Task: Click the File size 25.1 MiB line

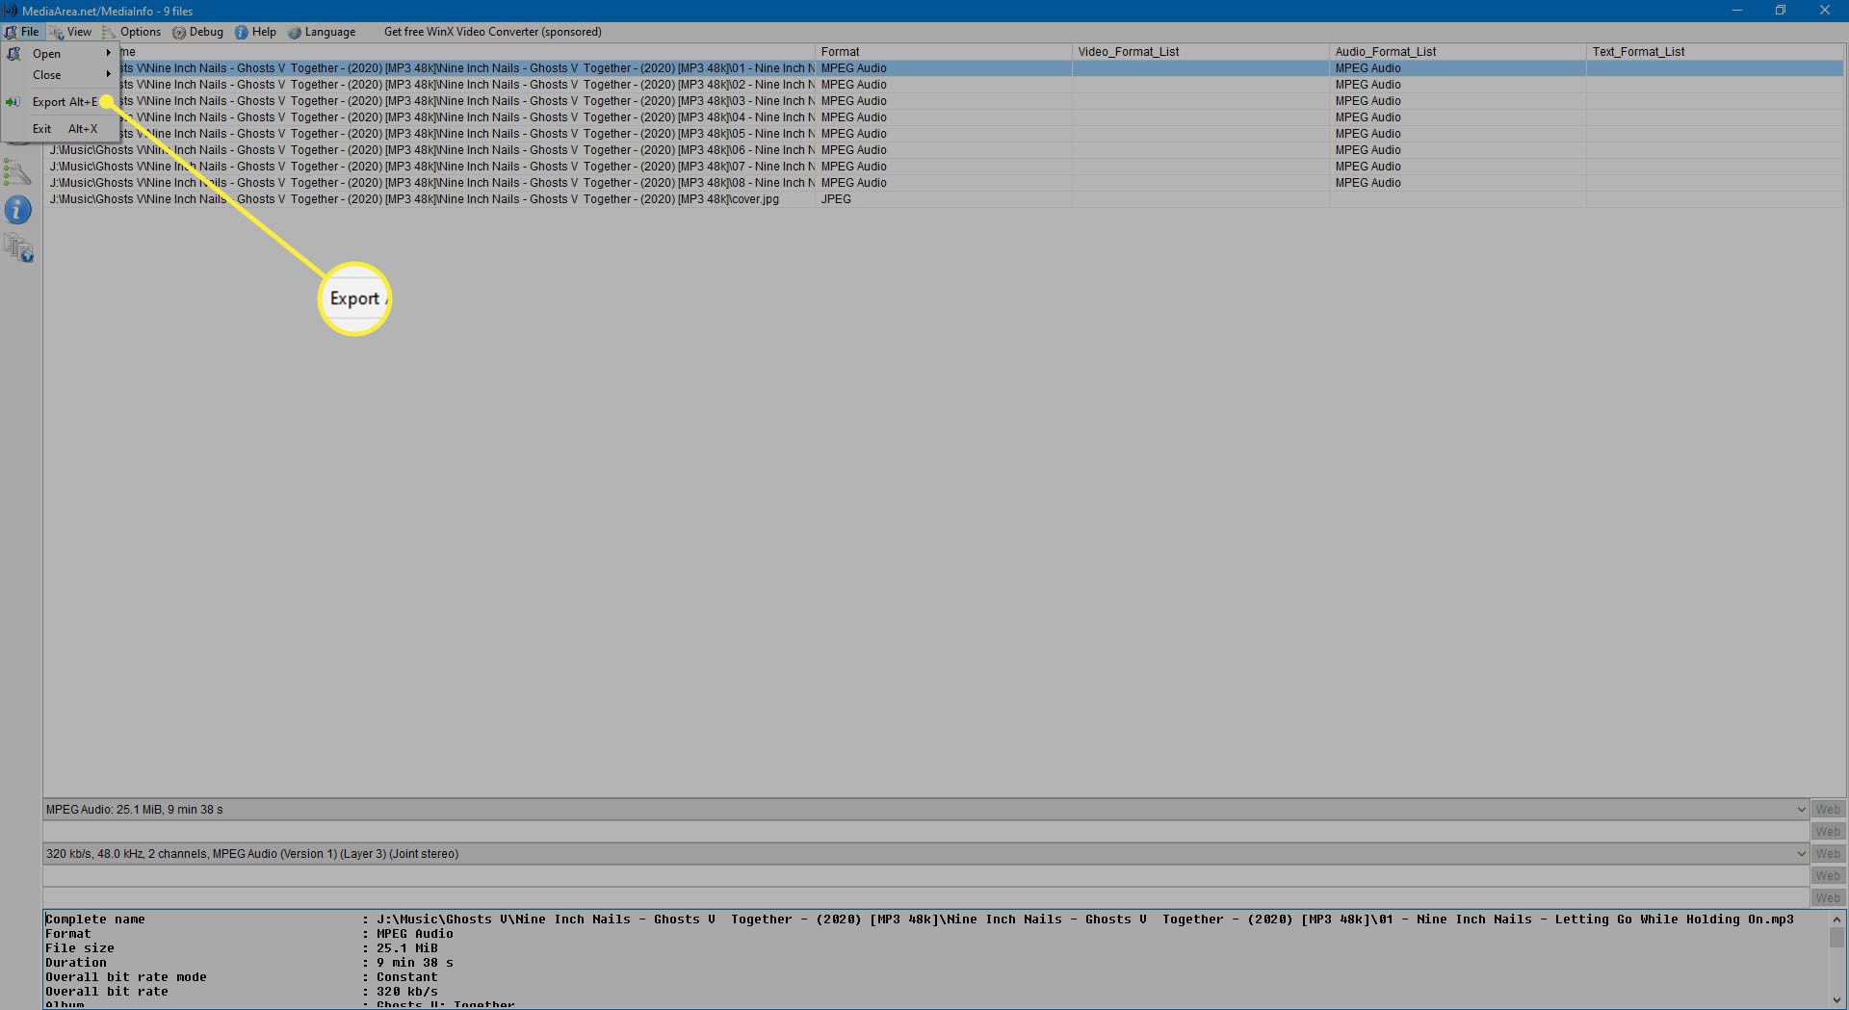Action: click(x=242, y=948)
